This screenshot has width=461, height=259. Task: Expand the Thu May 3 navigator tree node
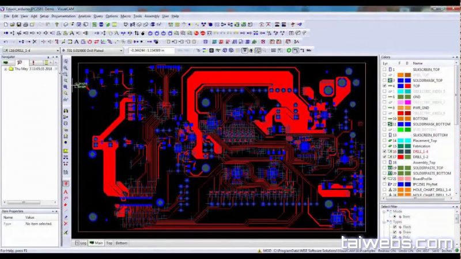coord(5,69)
